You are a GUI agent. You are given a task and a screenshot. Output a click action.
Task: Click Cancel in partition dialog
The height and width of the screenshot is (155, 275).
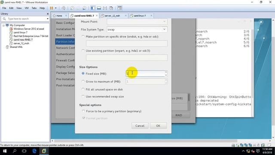click(x=140, y=126)
